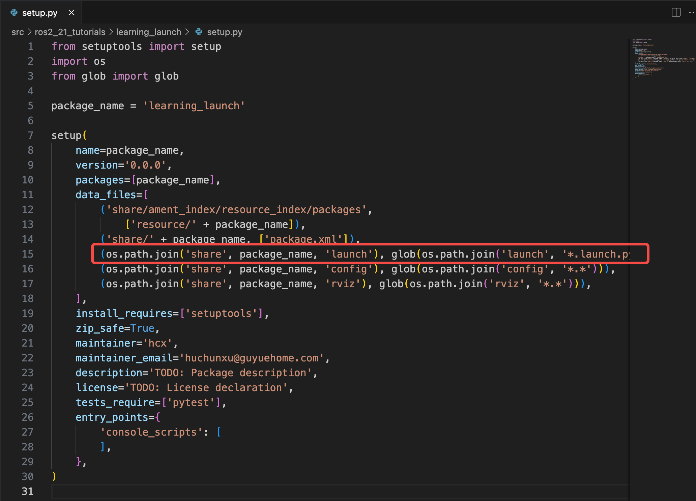Click the entry_points keyword on line 26
Viewport: 696px width, 501px height.
pyautogui.click(x=112, y=417)
